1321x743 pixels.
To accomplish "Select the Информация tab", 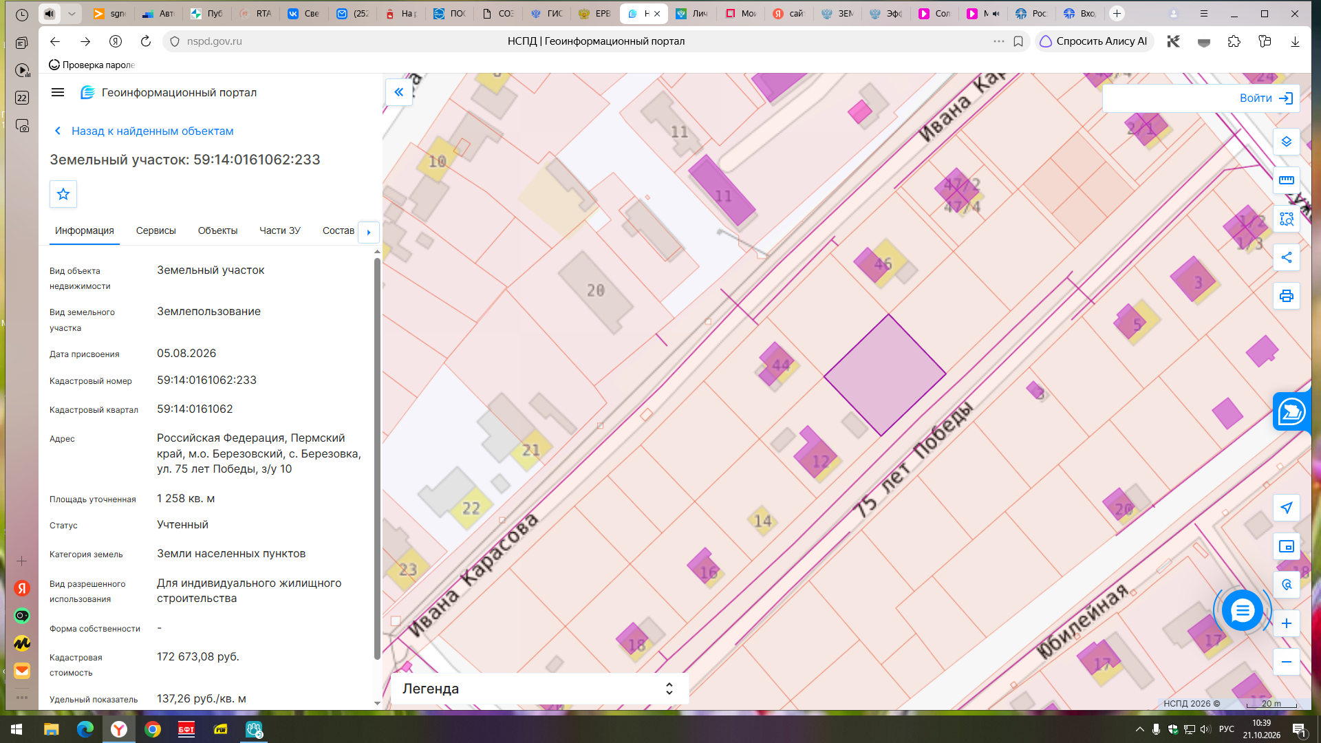I will tap(85, 230).
